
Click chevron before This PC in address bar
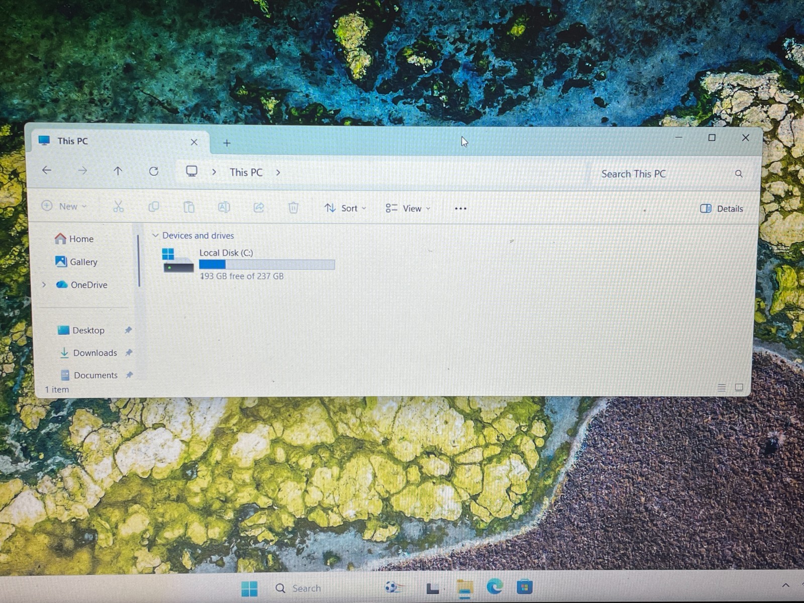click(214, 172)
